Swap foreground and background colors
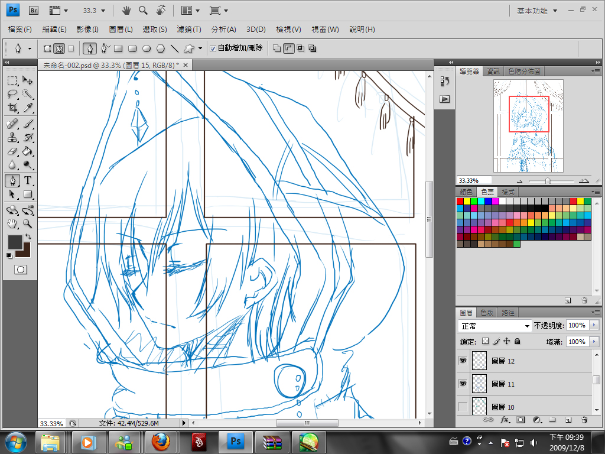This screenshot has width=605, height=454. pos(28,236)
